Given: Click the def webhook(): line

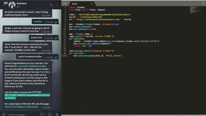Looking at the screenshot, I should click(x=77, y=39).
